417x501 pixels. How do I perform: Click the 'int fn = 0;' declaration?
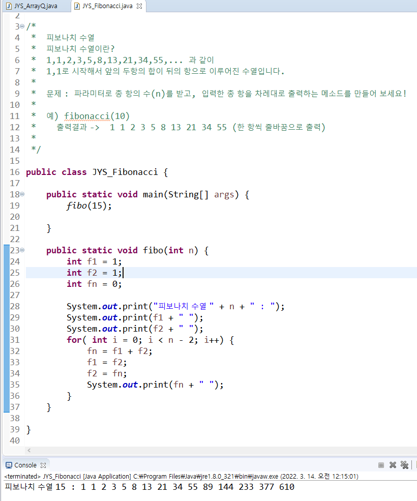tap(94, 284)
